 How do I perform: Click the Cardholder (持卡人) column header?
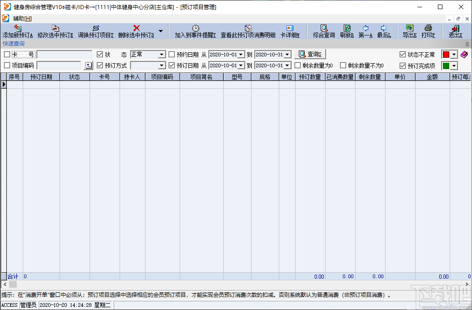(x=132, y=77)
